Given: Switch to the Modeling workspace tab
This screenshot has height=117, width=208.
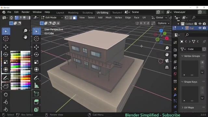Looking at the screenshot, I should pos(73,13).
